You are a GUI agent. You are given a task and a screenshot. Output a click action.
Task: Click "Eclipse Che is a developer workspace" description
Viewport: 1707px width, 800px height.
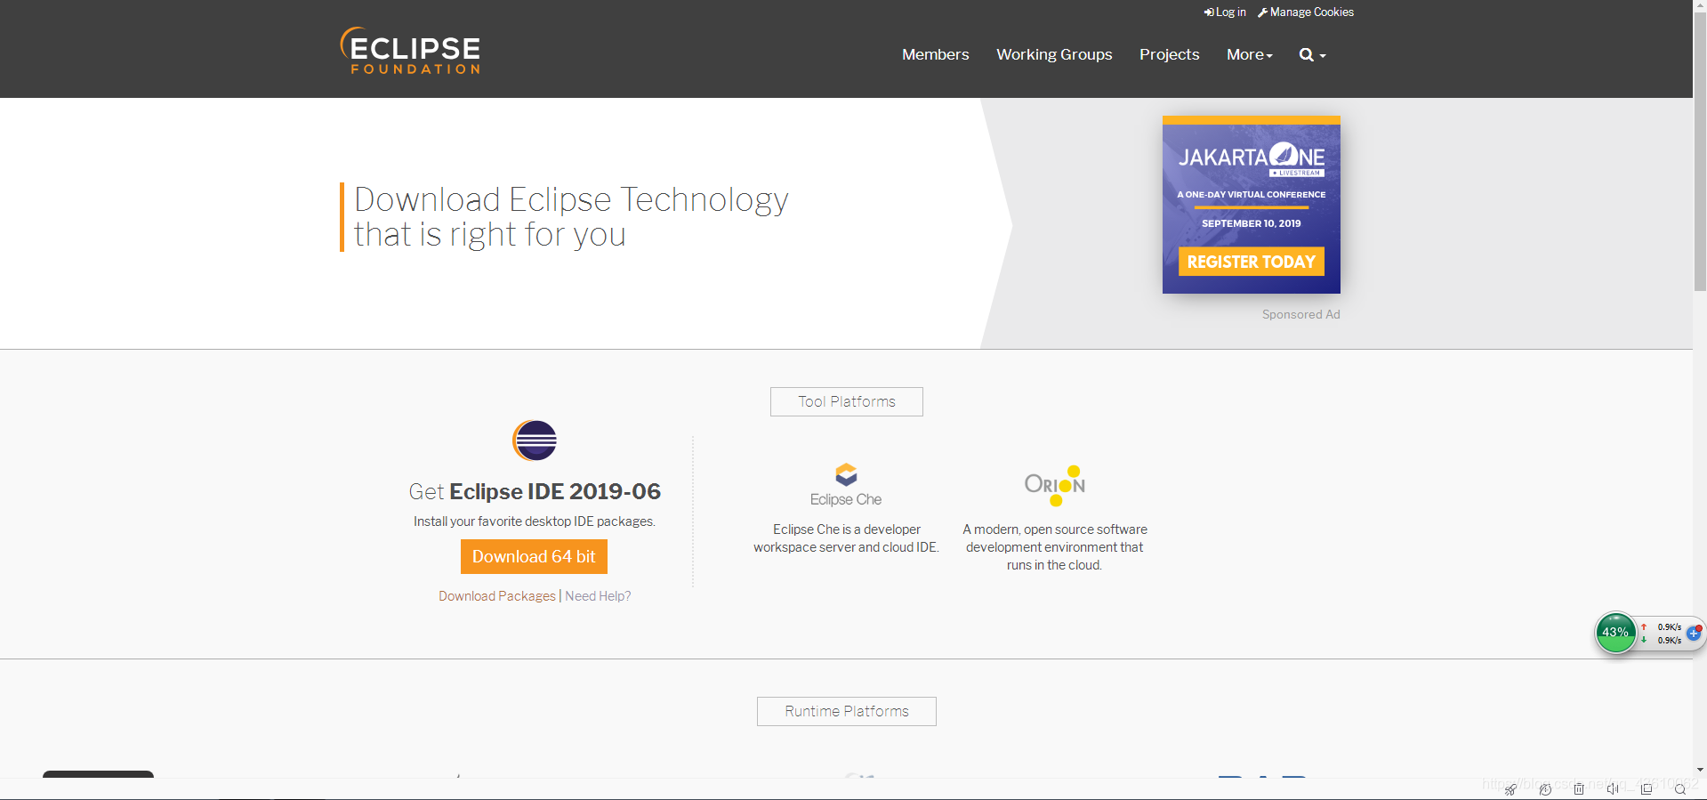pos(846,538)
